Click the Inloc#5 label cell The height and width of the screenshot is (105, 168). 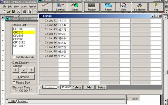tap(49, 38)
